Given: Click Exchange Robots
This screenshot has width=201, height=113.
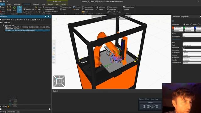Looking at the screenshot, I should pos(48,9).
